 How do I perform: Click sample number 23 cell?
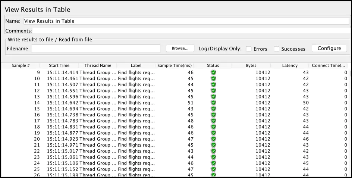37,157
